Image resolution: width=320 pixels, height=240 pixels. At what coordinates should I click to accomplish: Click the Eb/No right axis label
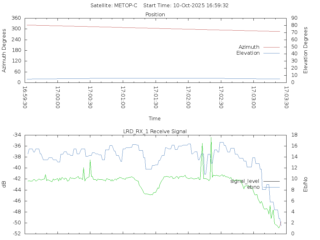(306, 184)
